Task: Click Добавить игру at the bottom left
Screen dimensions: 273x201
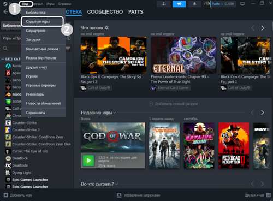Action: pyautogui.click(x=18, y=196)
